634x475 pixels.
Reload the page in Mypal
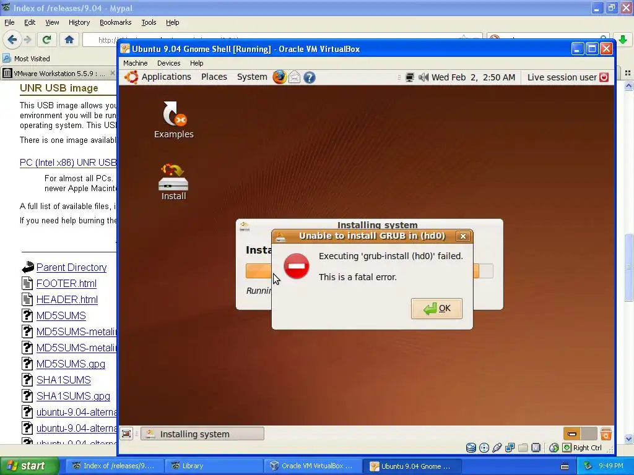click(x=47, y=40)
